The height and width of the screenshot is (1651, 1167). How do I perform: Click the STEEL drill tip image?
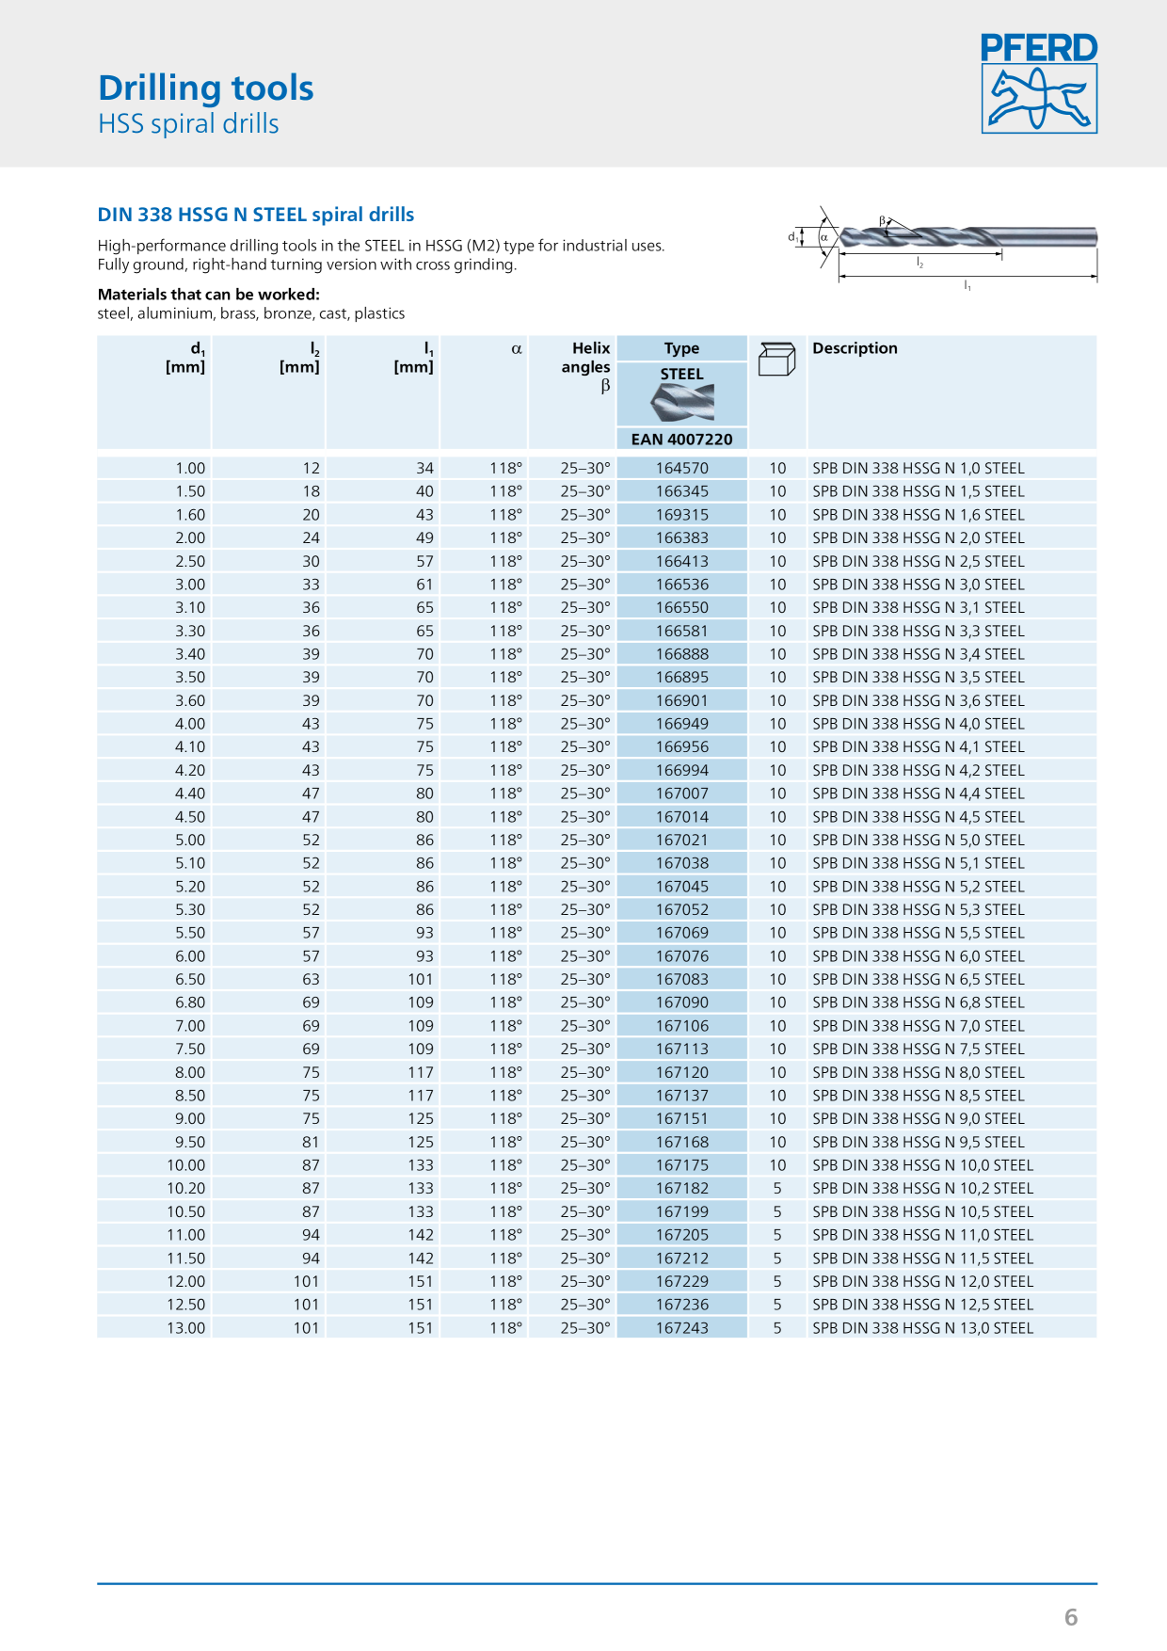(682, 403)
